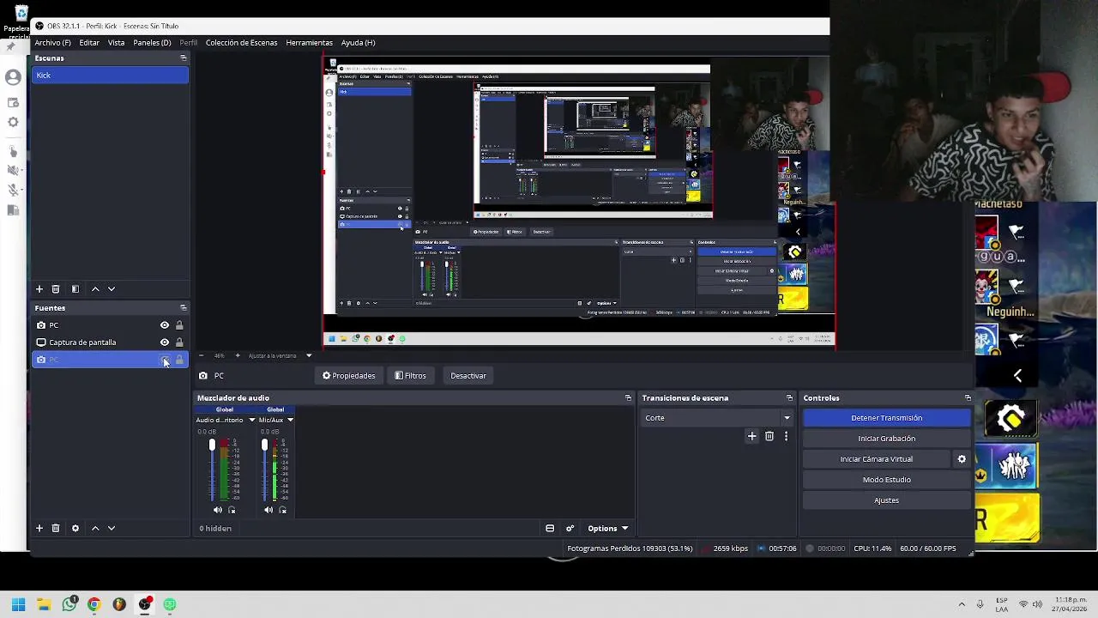1098x618 pixels.
Task: Remove transition using trash icon in Transiciones de escena
Action: click(769, 436)
